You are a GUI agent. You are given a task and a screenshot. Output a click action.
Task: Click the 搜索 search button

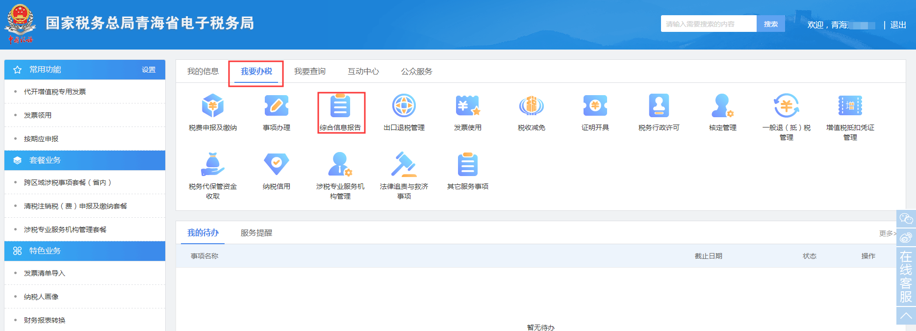[771, 24]
